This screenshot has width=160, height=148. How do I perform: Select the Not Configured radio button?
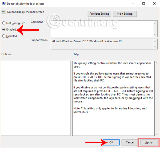click(4, 23)
